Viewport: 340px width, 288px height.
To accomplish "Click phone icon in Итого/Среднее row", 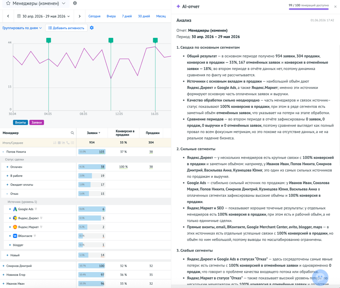I will (68, 143).
